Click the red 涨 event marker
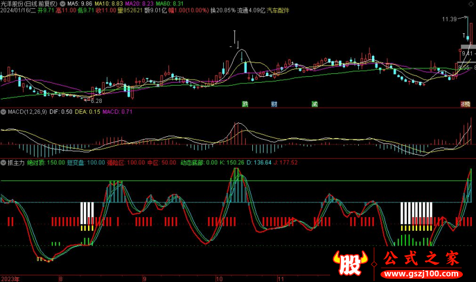The height and width of the screenshot is (282, 476). coord(465,104)
